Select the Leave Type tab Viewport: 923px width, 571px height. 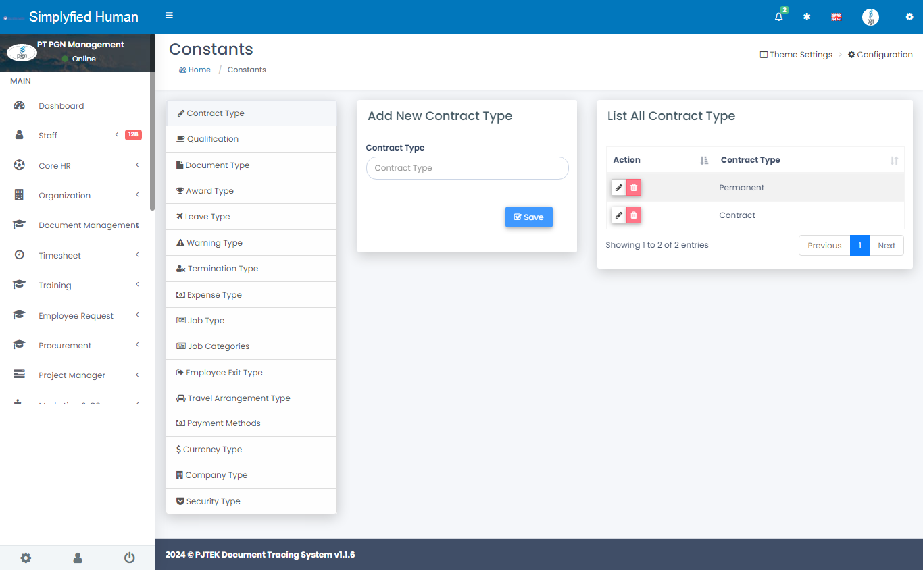[207, 217]
